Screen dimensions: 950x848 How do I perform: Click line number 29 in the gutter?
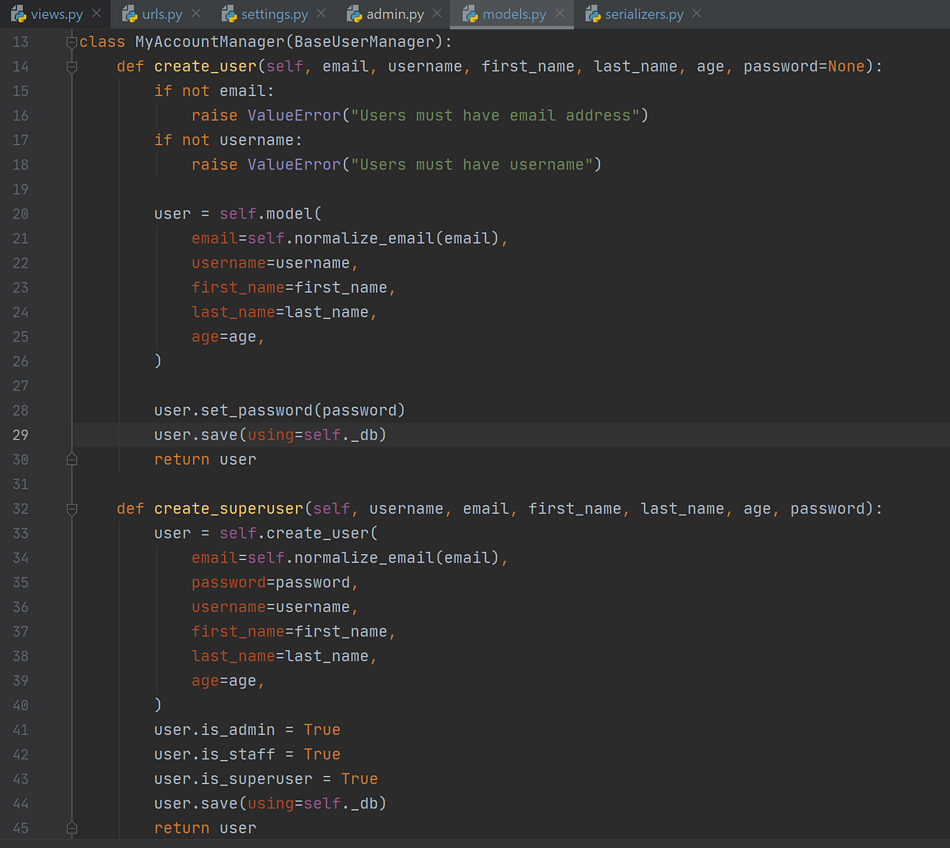pos(21,435)
